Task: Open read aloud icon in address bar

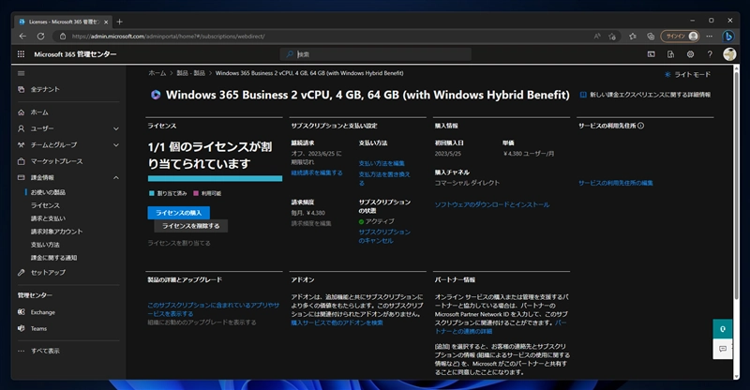Action: click(597, 37)
